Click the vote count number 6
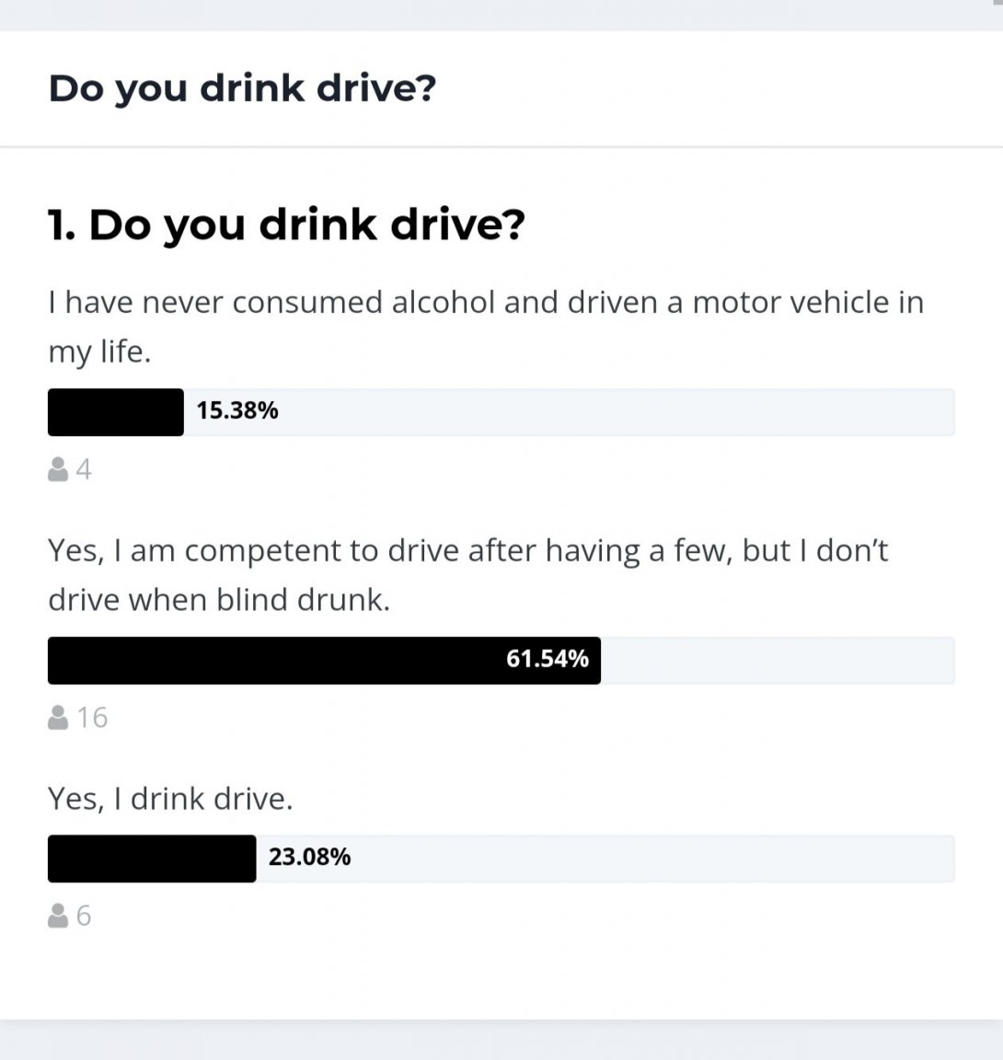Image resolution: width=1003 pixels, height=1060 pixels. click(x=84, y=916)
